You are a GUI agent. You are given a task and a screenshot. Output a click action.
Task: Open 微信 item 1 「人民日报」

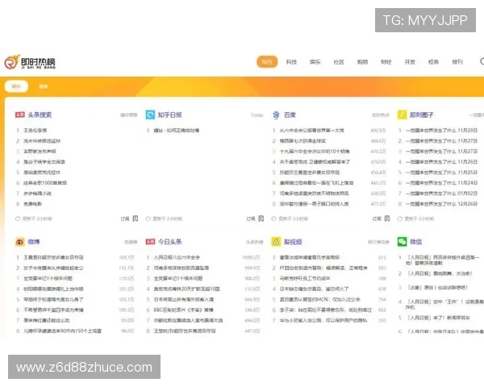(443, 260)
